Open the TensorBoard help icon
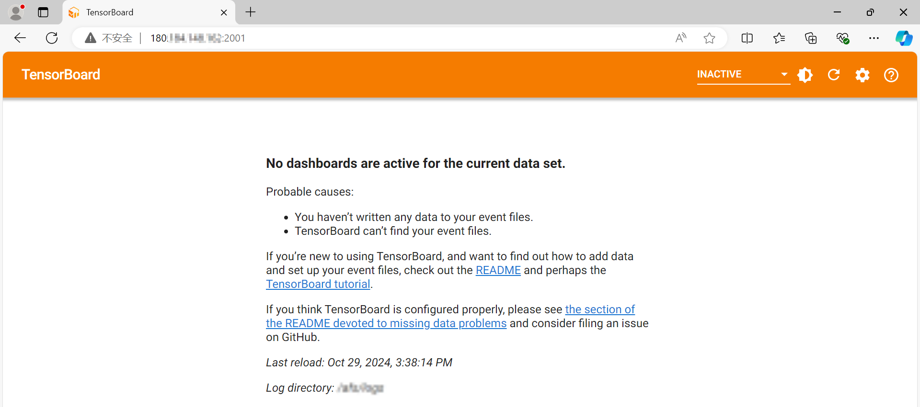The width and height of the screenshot is (920, 407). click(891, 75)
